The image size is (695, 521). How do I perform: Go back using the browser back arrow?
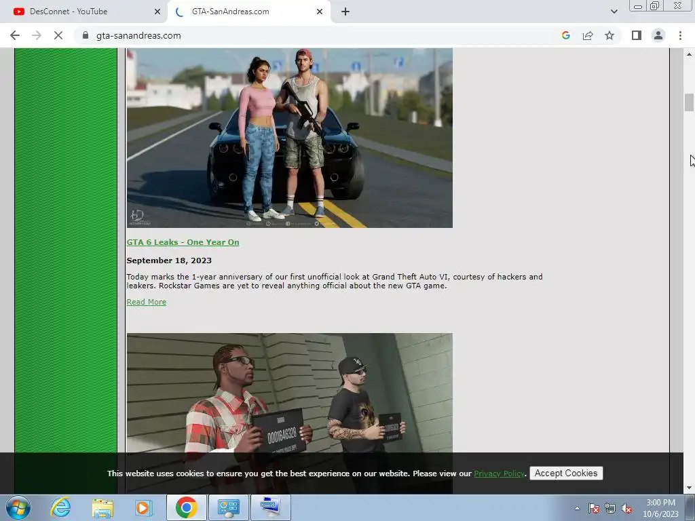(15, 35)
